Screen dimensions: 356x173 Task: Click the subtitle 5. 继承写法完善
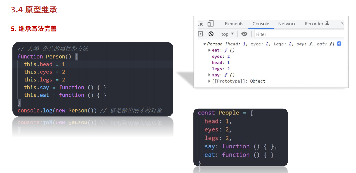tap(34, 29)
